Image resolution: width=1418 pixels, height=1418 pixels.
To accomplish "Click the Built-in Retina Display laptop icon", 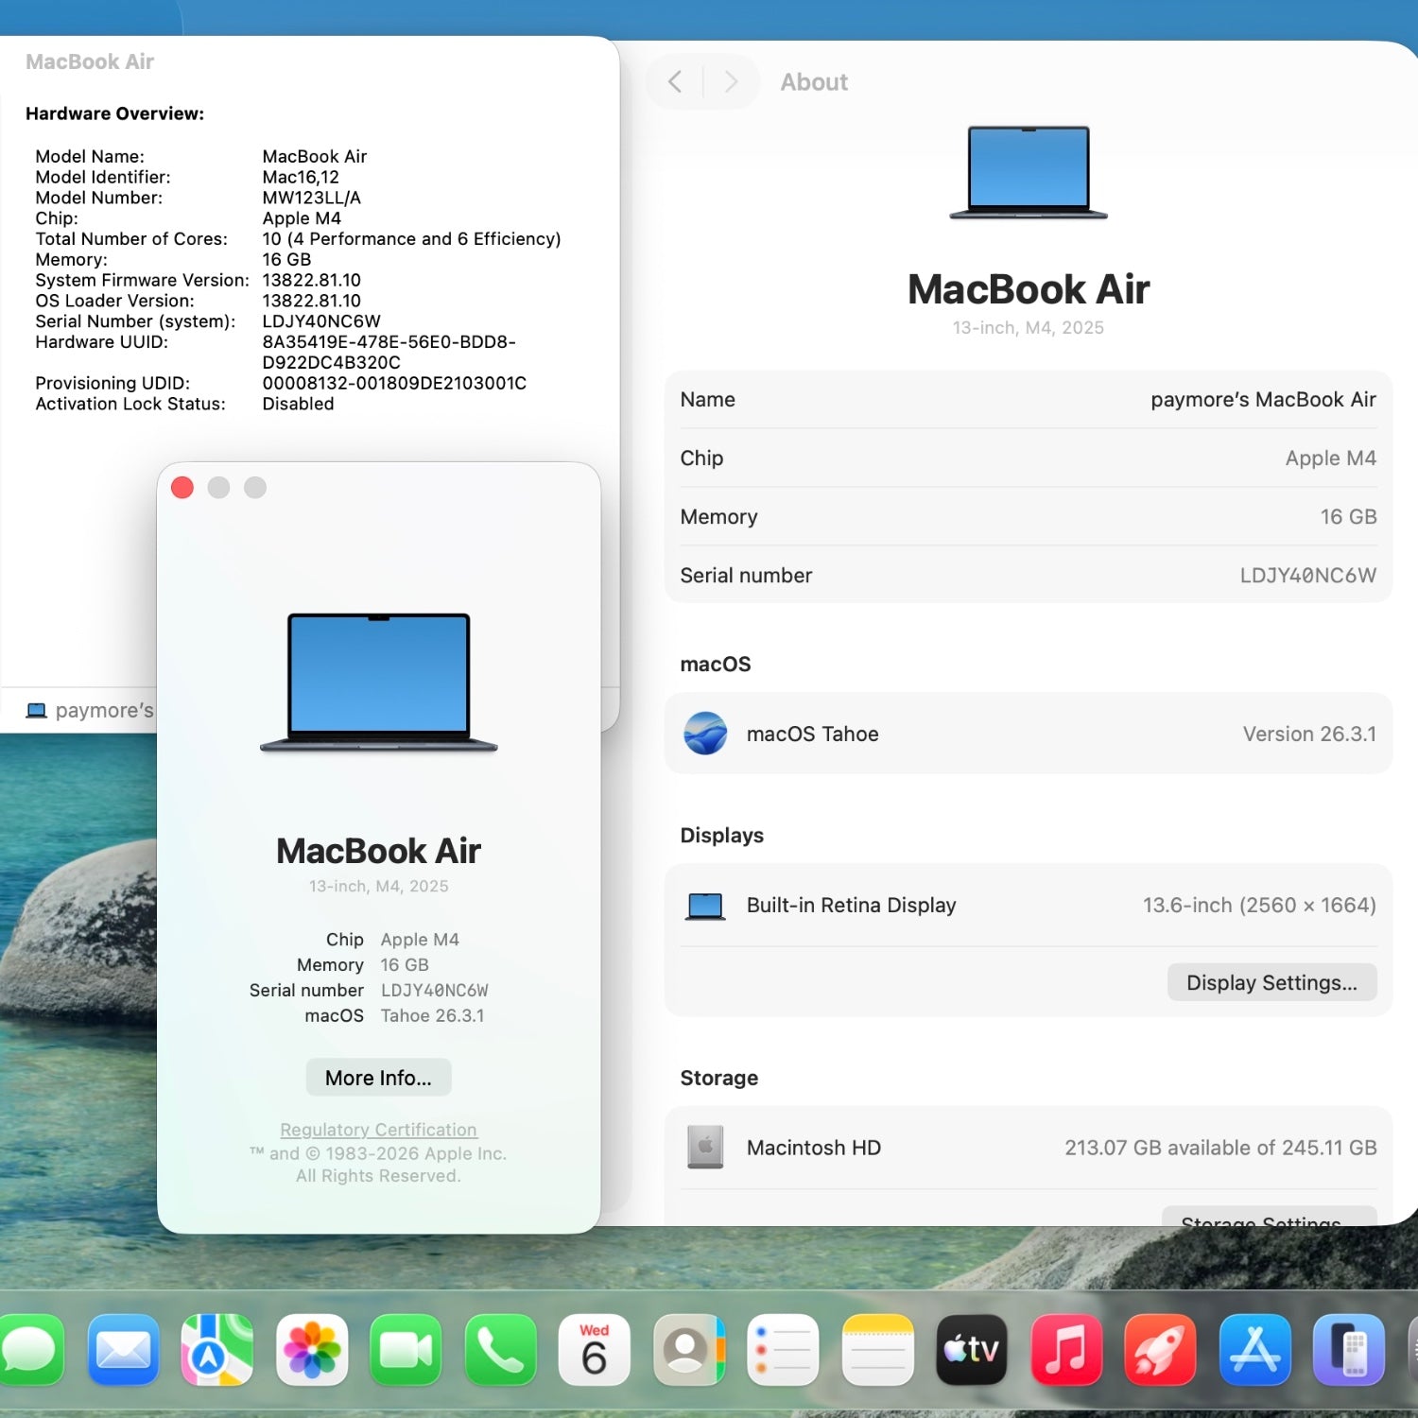I will pos(705,907).
